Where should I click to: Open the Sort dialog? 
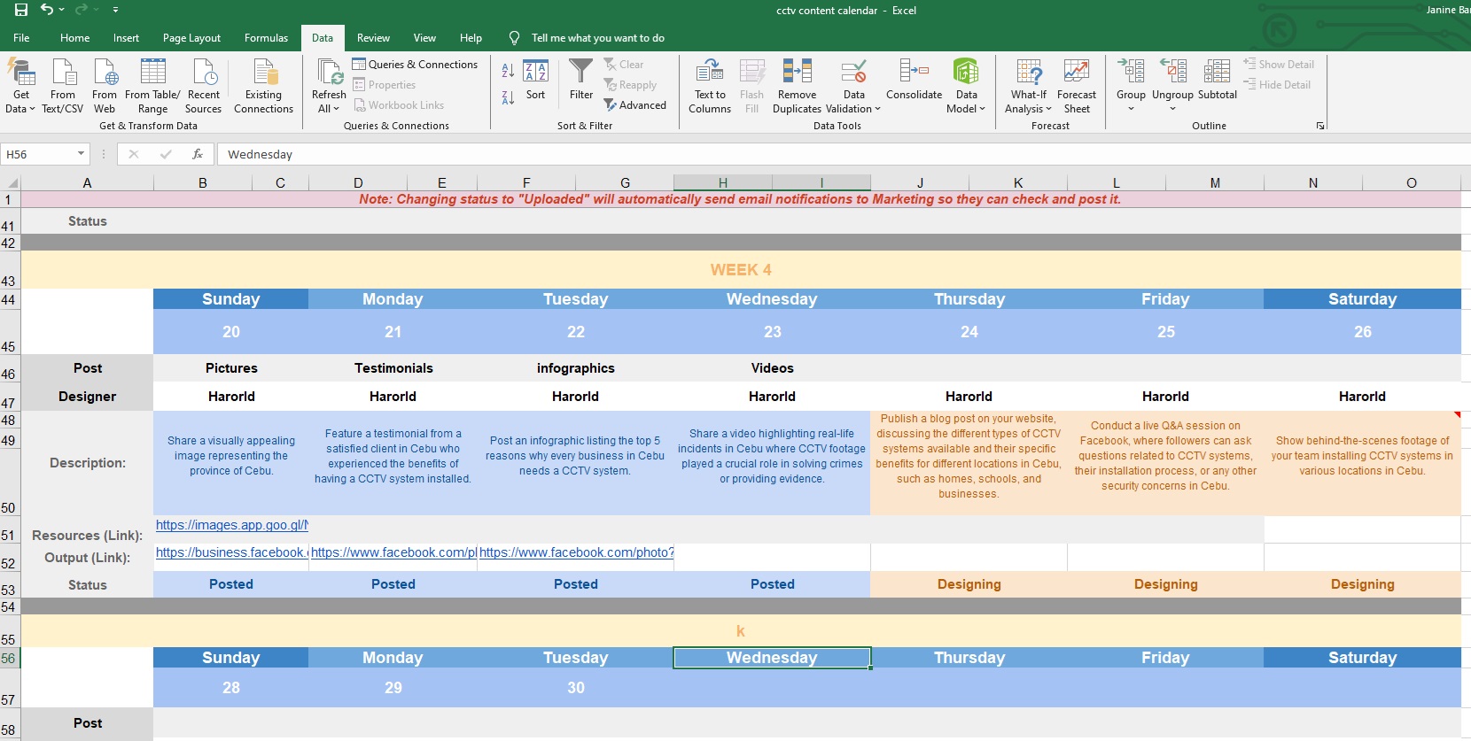point(535,80)
